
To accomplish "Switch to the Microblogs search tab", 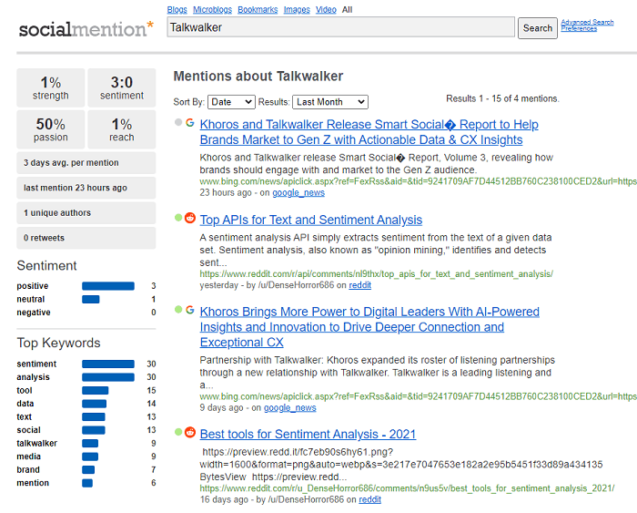I will coord(212,9).
